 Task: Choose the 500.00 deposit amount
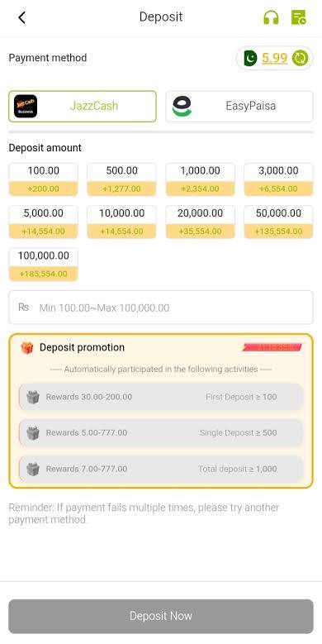[x=122, y=179]
